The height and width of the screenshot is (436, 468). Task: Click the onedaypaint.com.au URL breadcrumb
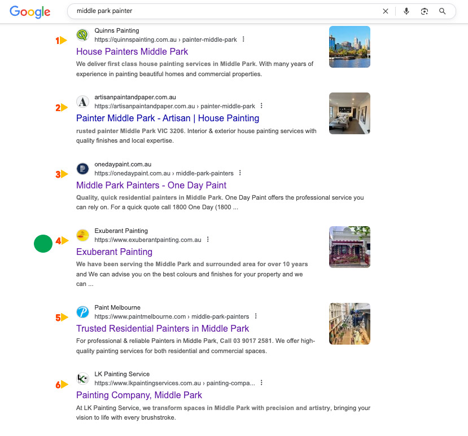pyautogui.click(x=164, y=173)
